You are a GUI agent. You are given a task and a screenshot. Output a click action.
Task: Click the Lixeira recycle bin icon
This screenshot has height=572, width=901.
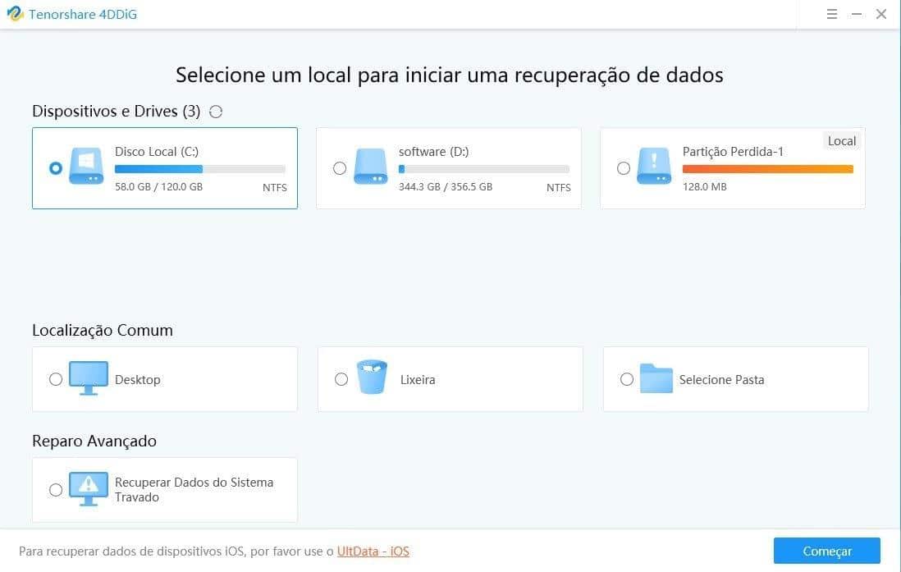pos(372,378)
